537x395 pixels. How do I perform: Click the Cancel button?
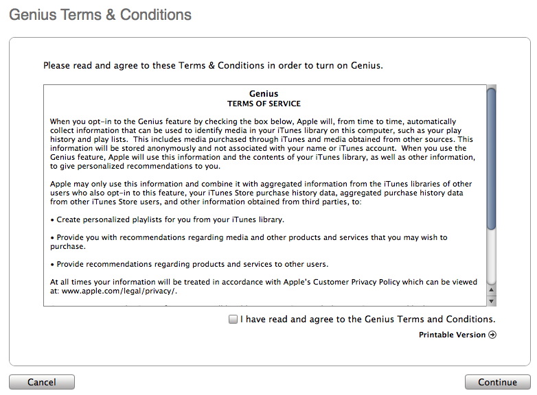[42, 382]
